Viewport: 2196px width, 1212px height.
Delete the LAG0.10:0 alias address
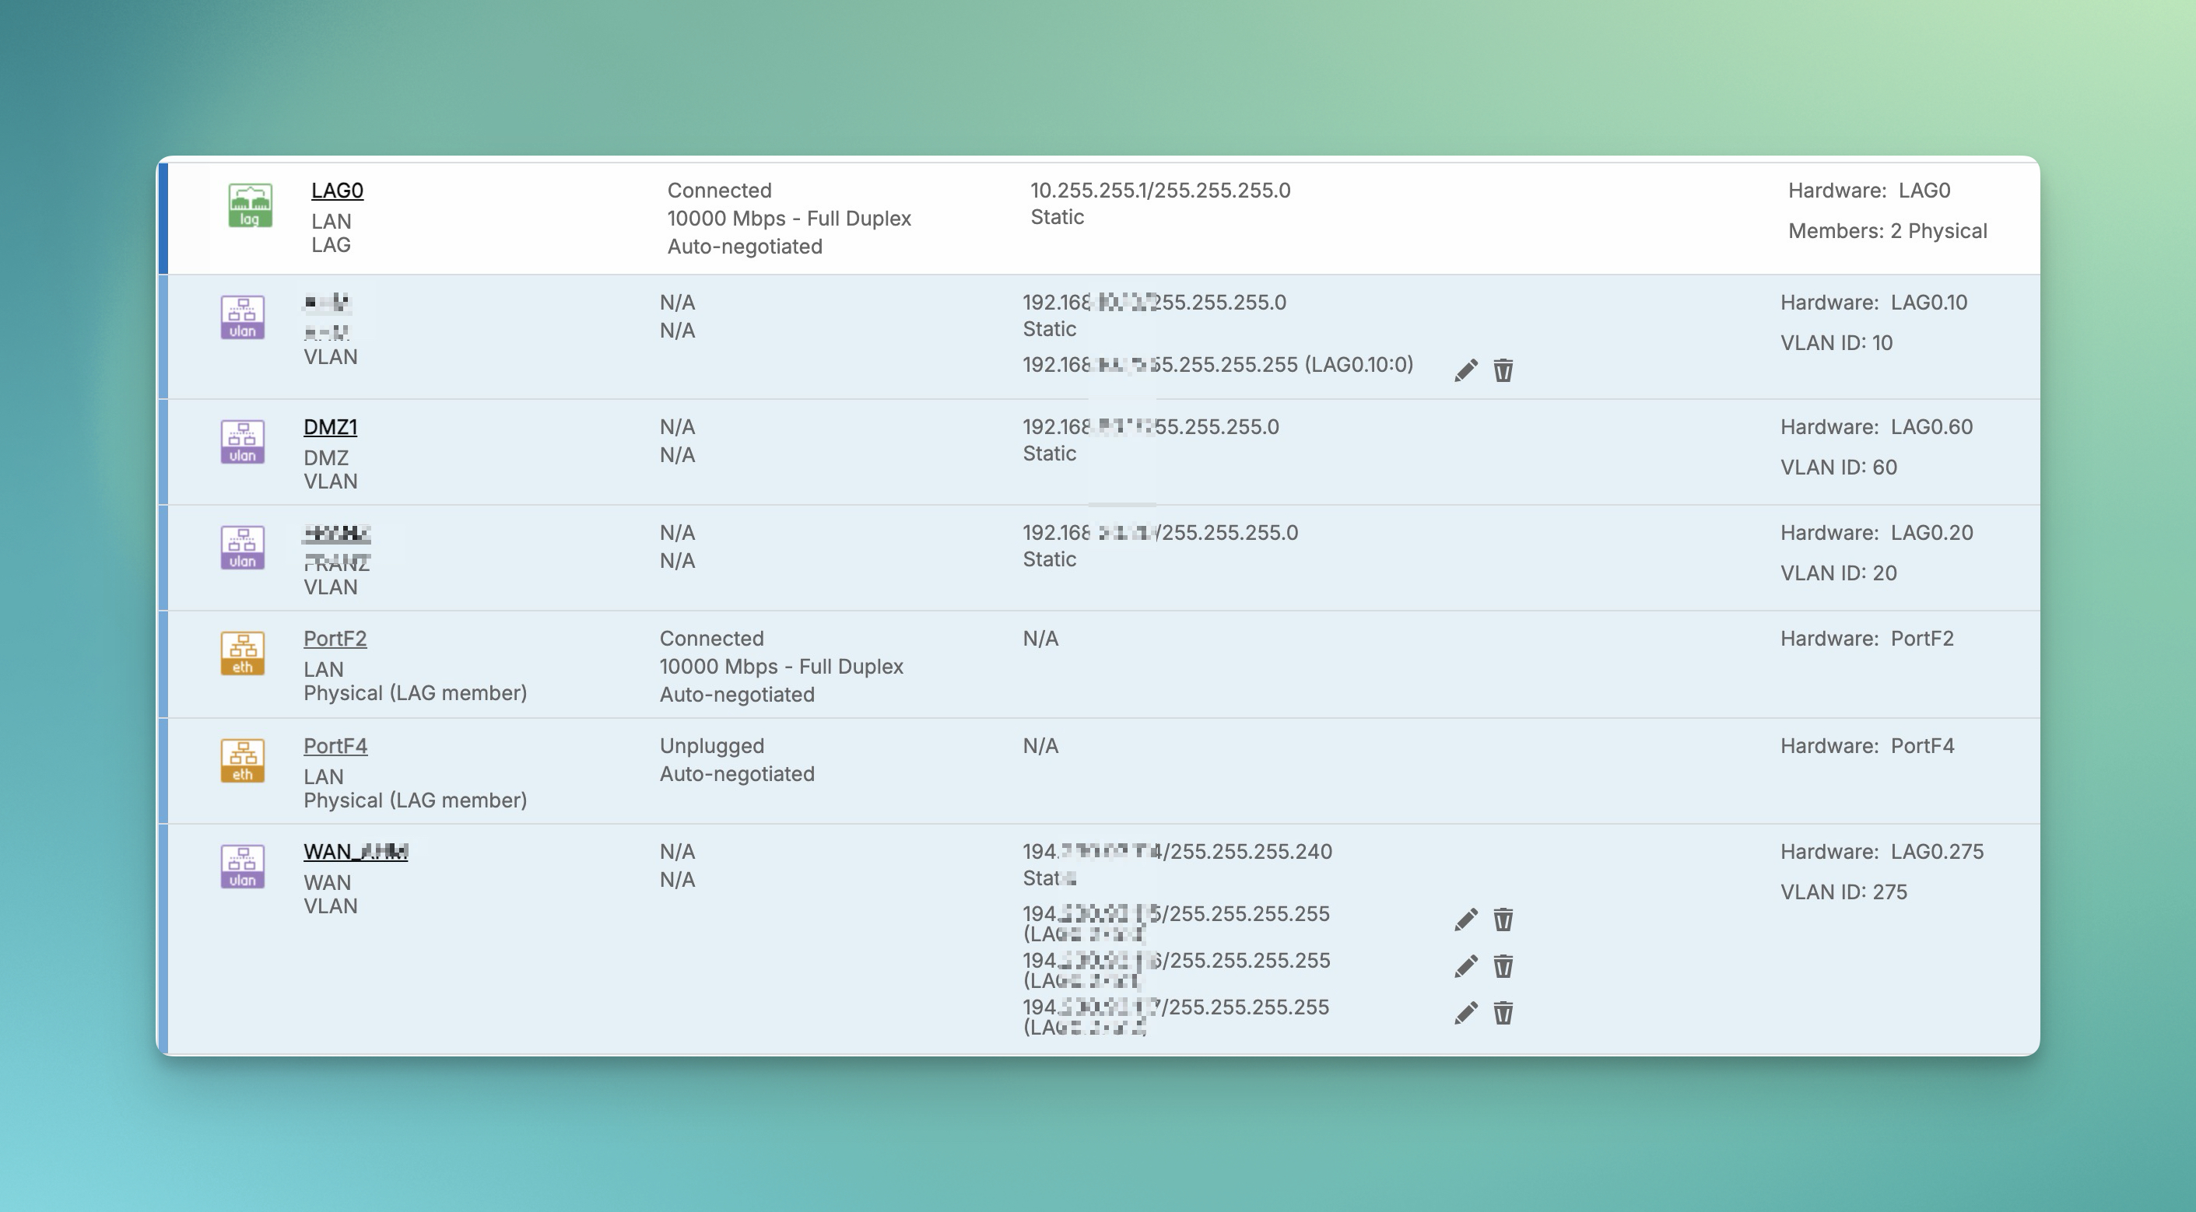click(x=1503, y=370)
